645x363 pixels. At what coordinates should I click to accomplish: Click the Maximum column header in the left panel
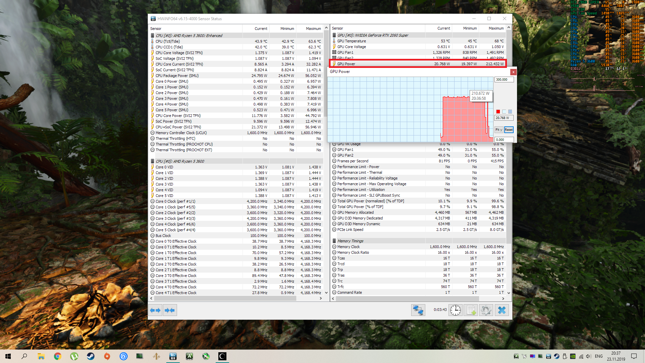[313, 29]
